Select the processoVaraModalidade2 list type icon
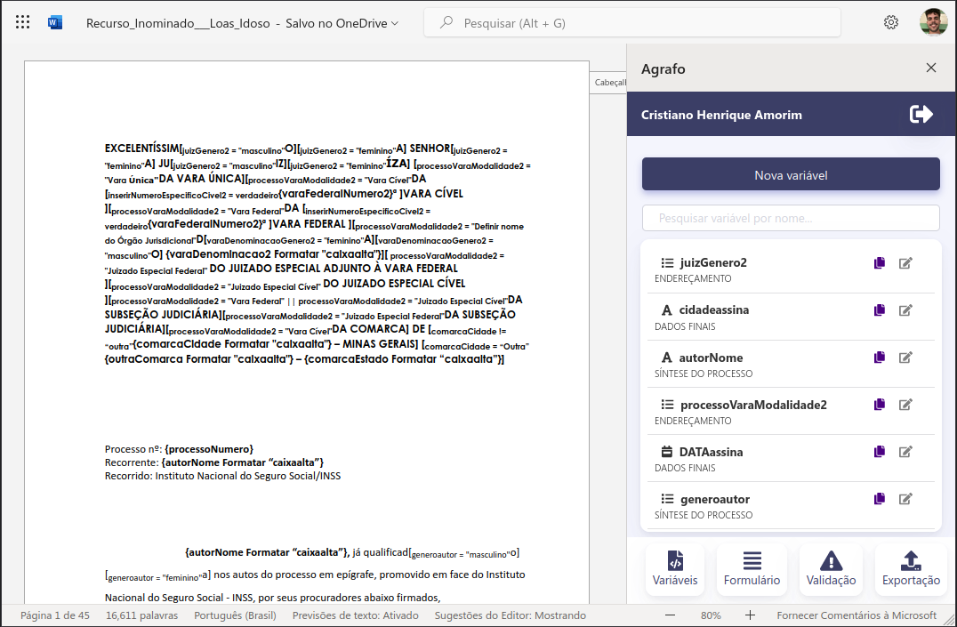This screenshot has height=627, width=957. pos(667,405)
